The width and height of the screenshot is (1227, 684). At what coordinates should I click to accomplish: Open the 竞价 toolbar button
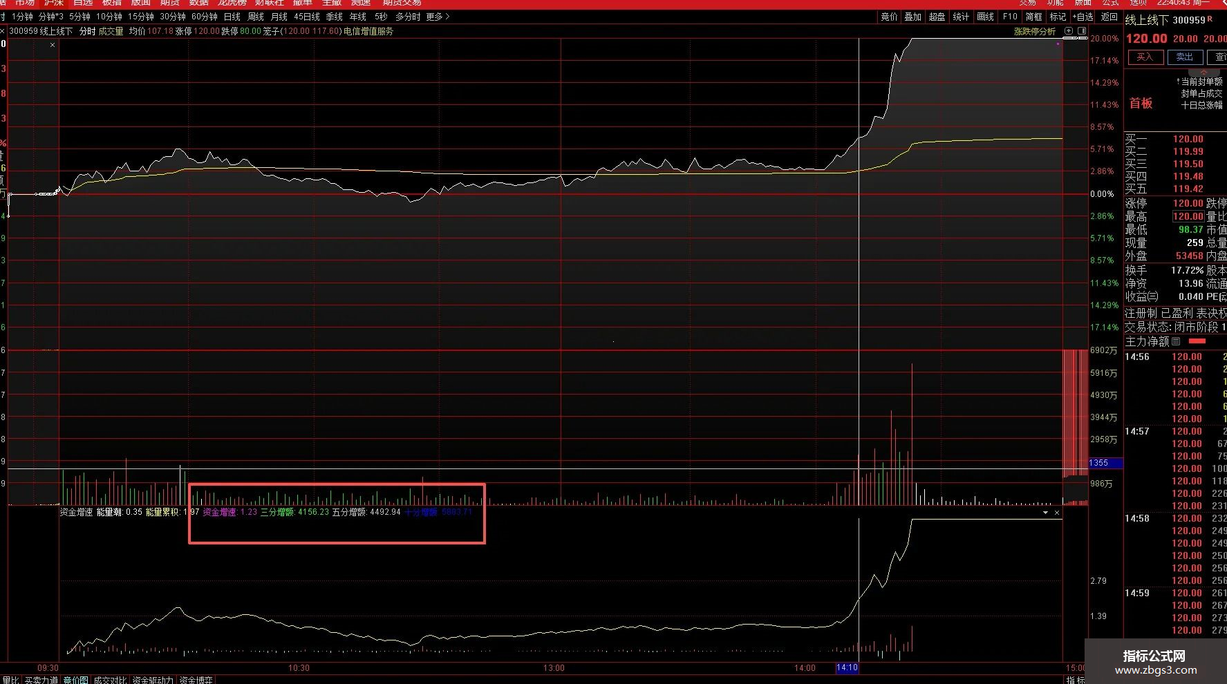coord(889,17)
